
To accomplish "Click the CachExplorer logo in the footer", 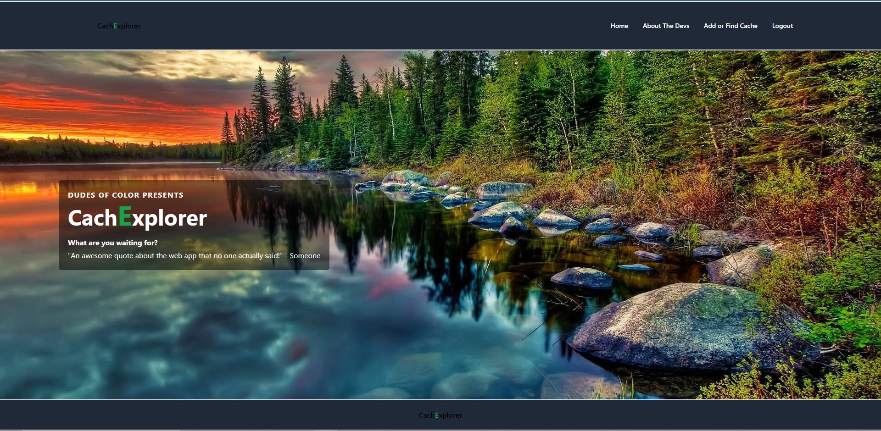I will click(440, 415).
